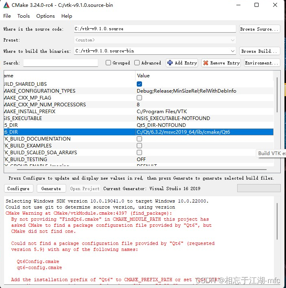
Task: Select the Qt6_DIR path value
Action: point(183,132)
